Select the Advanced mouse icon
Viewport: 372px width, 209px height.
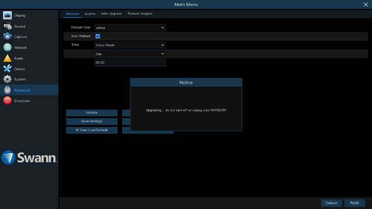click(7, 90)
